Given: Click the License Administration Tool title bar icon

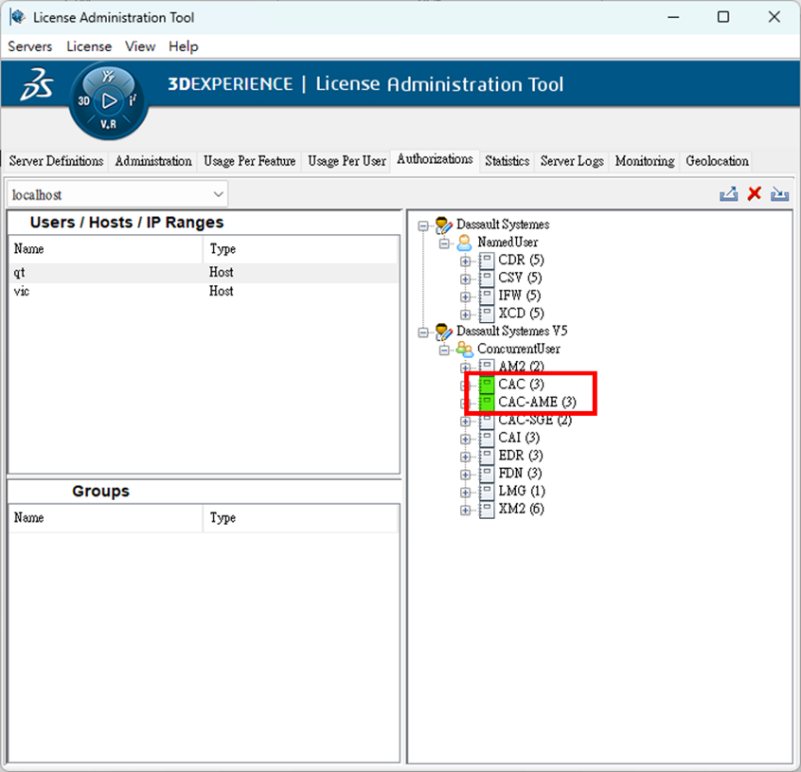Looking at the screenshot, I should coord(17,17).
